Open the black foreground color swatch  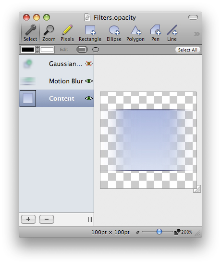(x=28, y=50)
